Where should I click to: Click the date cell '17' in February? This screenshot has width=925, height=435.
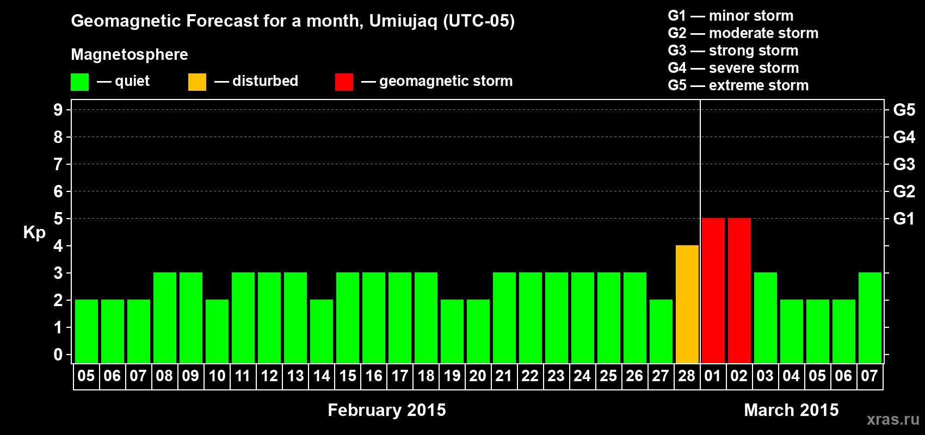tap(400, 376)
